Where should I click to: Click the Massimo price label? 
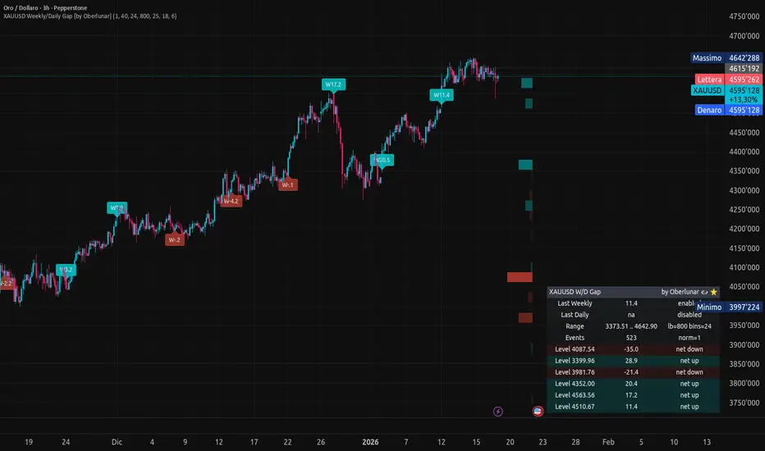point(726,58)
